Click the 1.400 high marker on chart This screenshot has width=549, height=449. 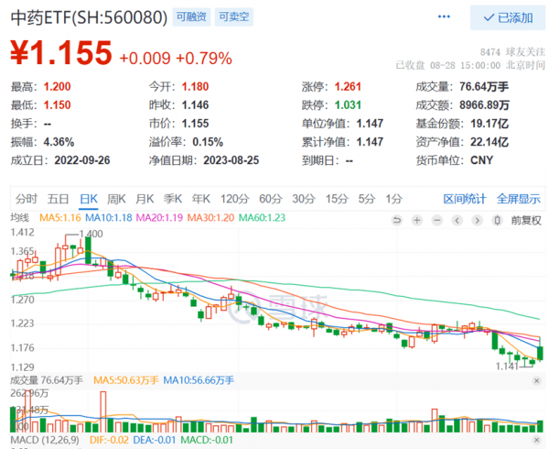pos(91,234)
